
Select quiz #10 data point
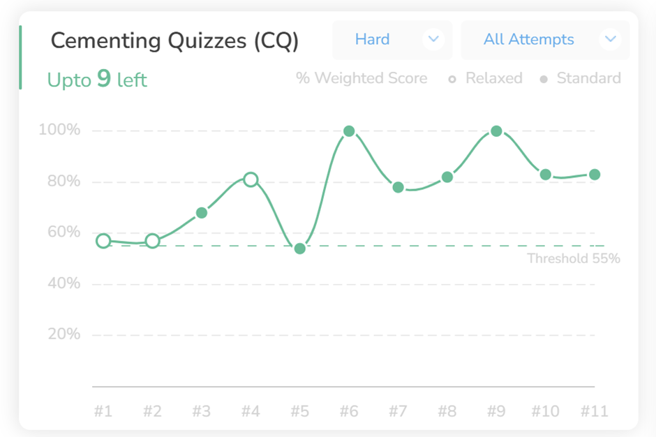tap(546, 175)
